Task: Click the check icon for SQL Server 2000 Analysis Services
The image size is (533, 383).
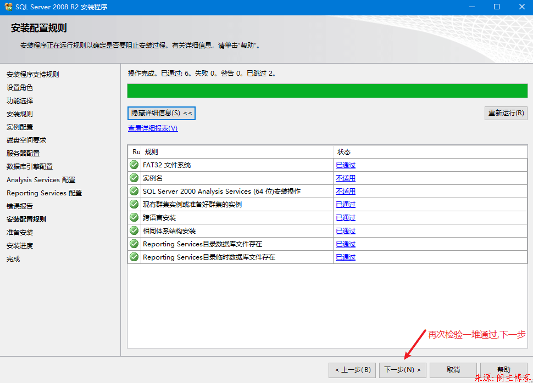Action: tap(134, 191)
